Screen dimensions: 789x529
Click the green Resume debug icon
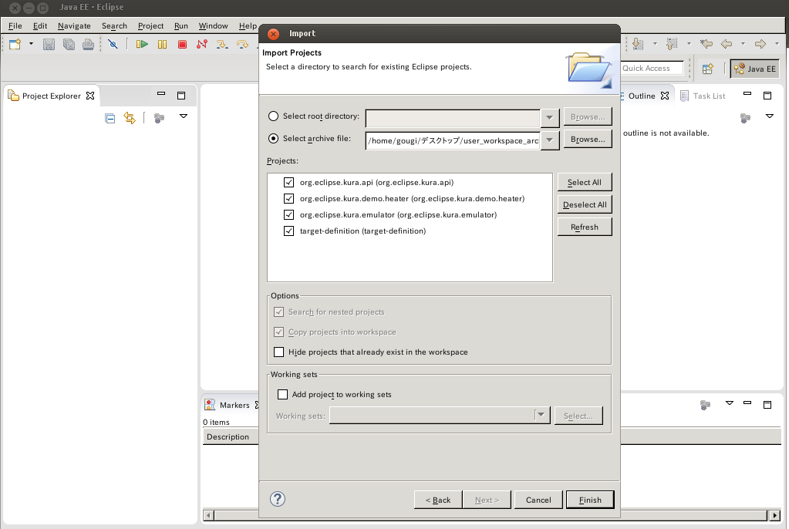tap(142, 44)
